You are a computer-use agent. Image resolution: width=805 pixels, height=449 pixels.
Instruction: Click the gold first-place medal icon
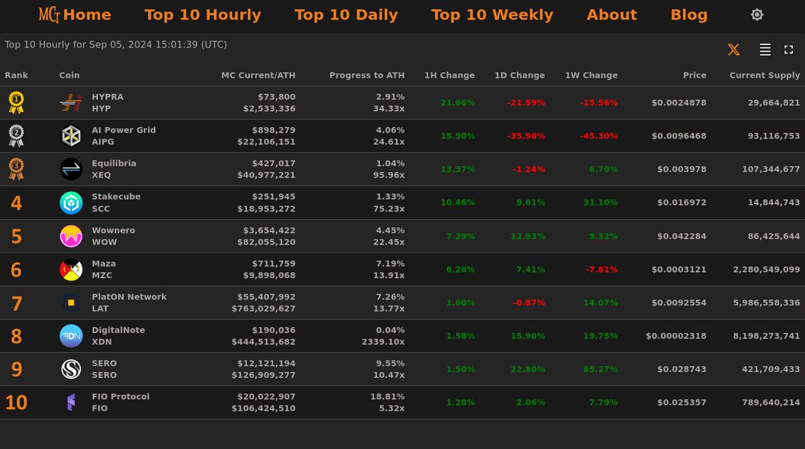point(16,103)
